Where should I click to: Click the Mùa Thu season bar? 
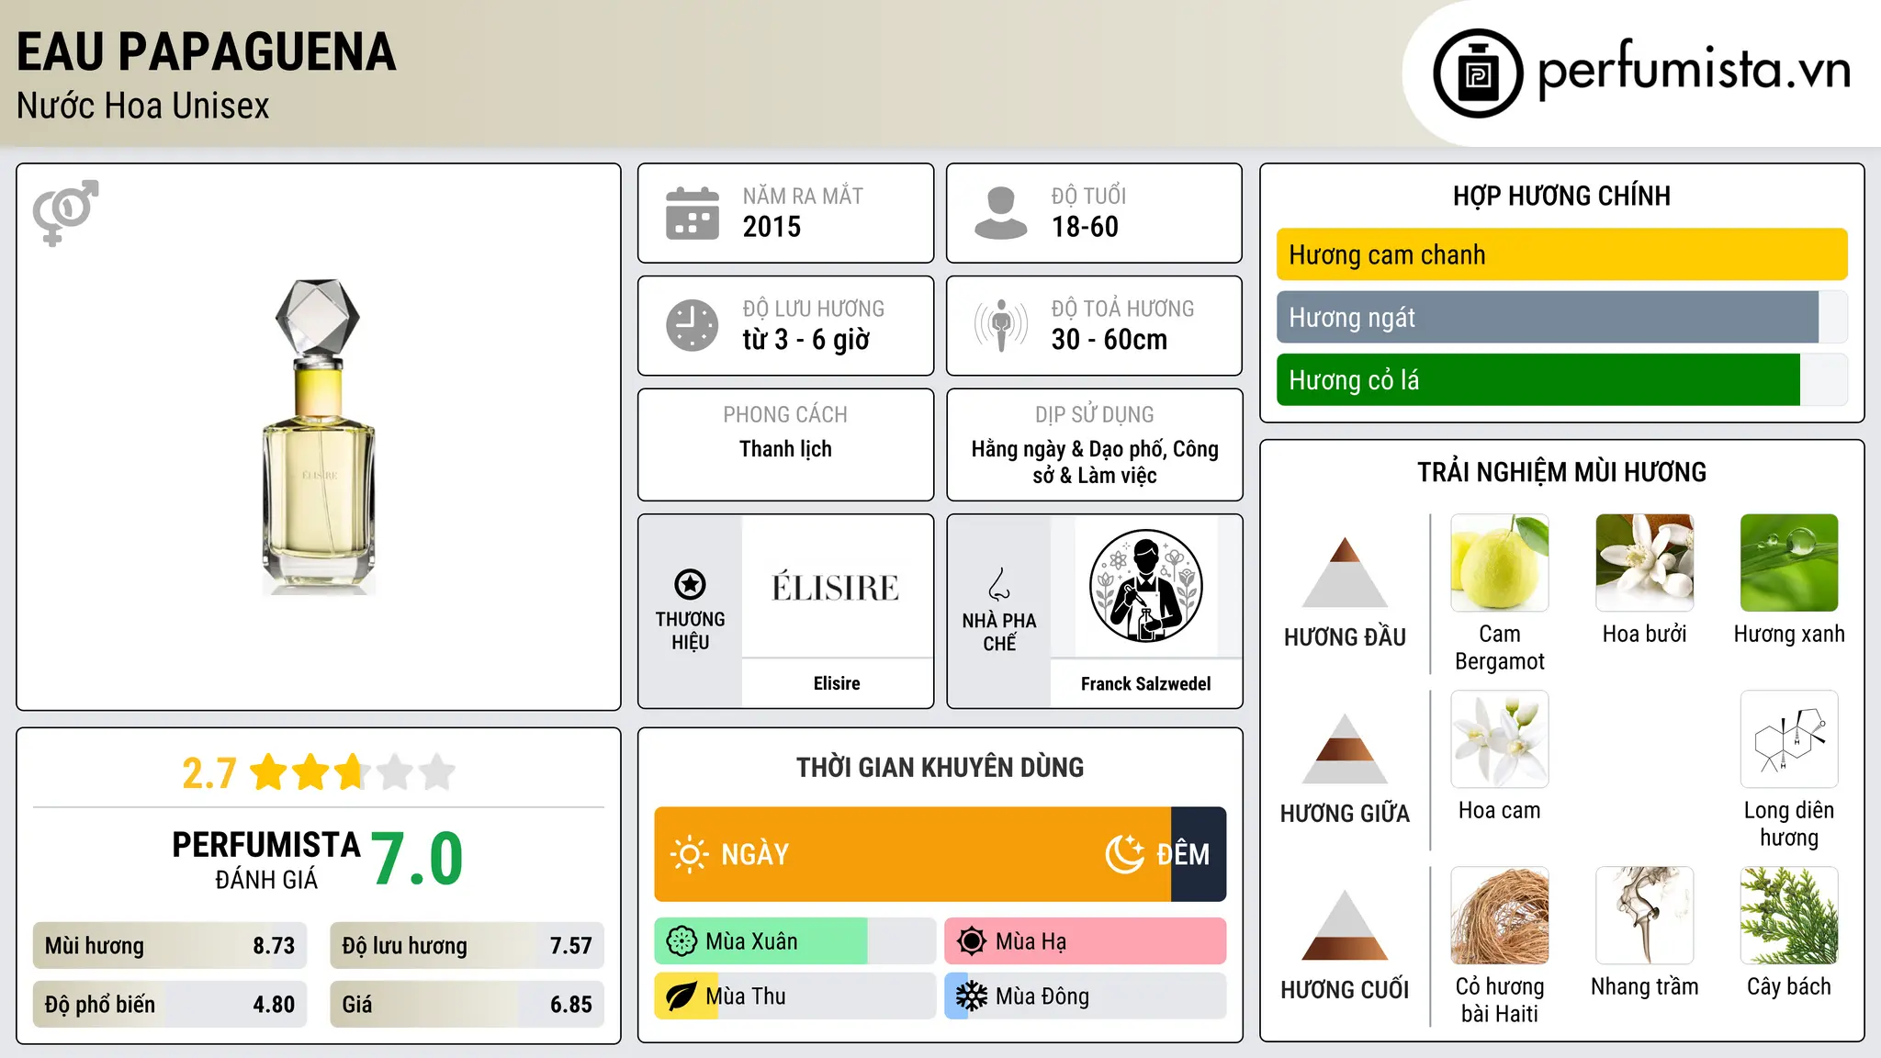point(795,996)
